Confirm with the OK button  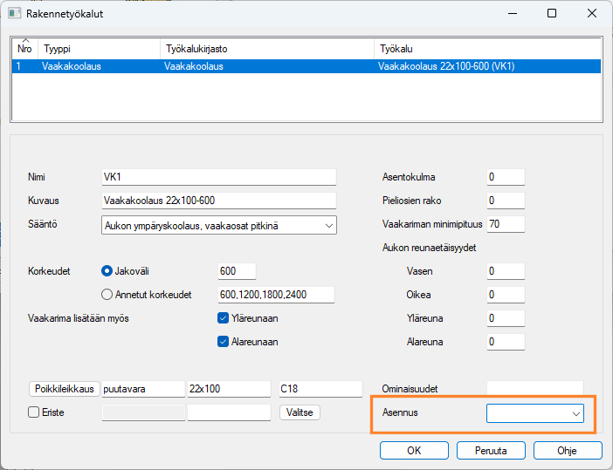coord(414,451)
